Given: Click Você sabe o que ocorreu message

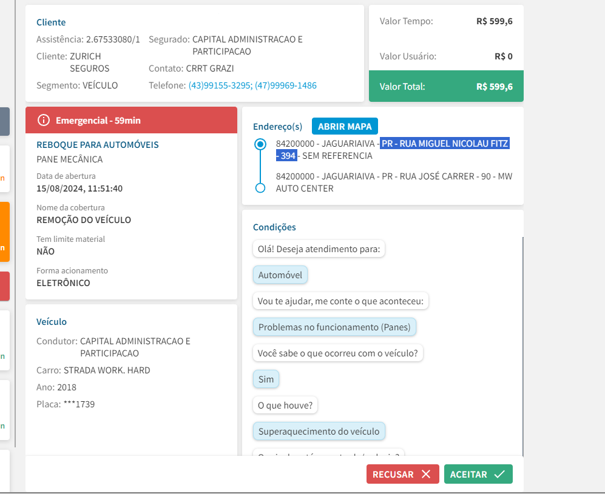Looking at the screenshot, I should (338, 353).
